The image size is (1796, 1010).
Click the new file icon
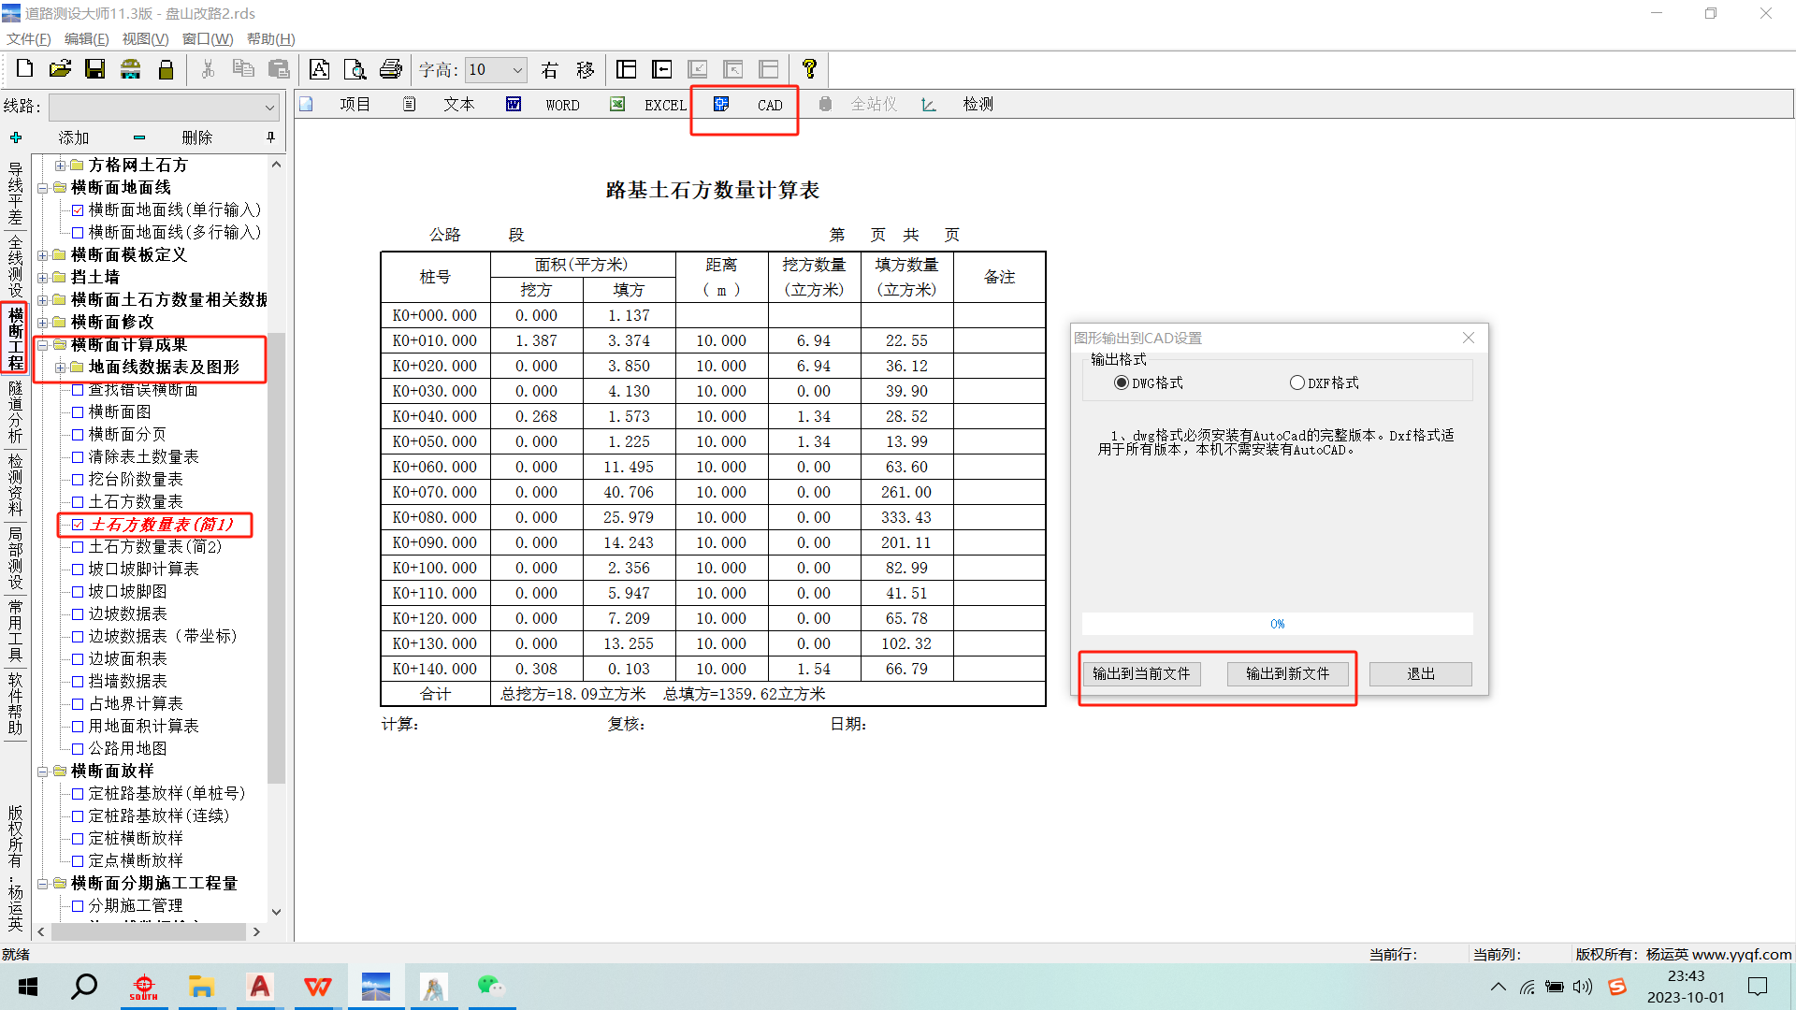pyautogui.click(x=25, y=69)
